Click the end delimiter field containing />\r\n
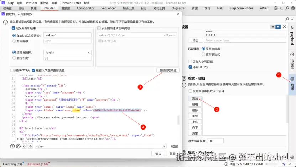The width and height of the screenshot is (296, 167). pyautogui.click(x=67, y=52)
